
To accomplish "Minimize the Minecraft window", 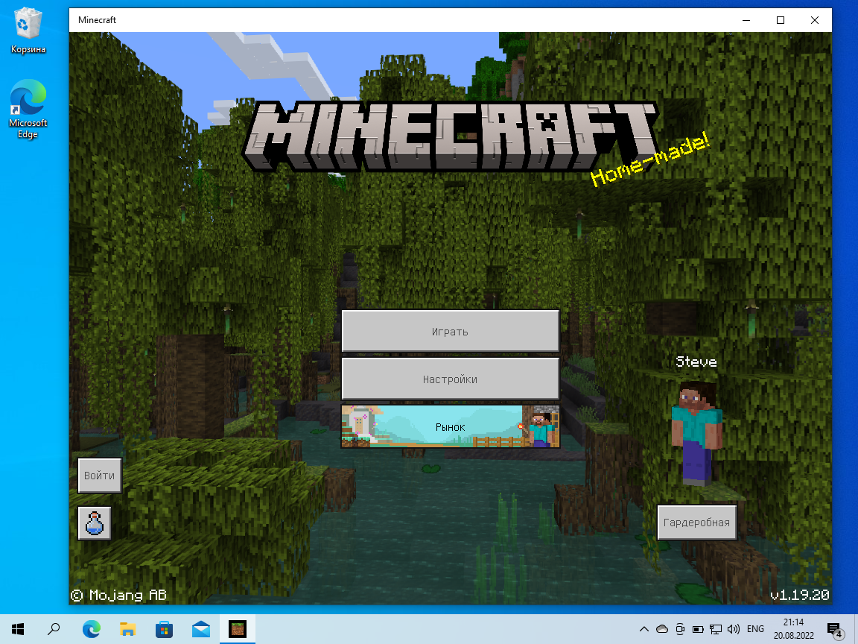I will 746,20.
